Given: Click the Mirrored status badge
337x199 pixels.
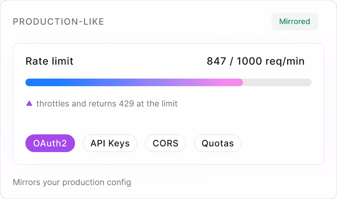Looking at the screenshot, I should (x=294, y=22).
